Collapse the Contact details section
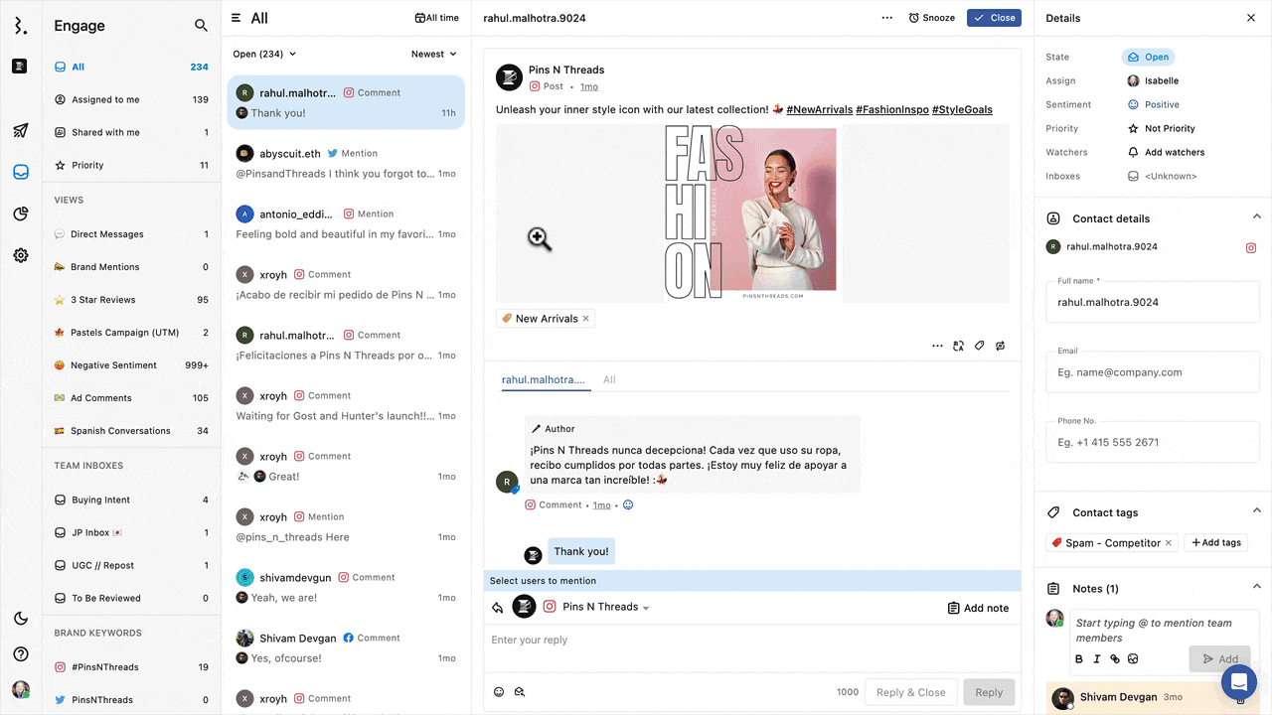 [1256, 217]
